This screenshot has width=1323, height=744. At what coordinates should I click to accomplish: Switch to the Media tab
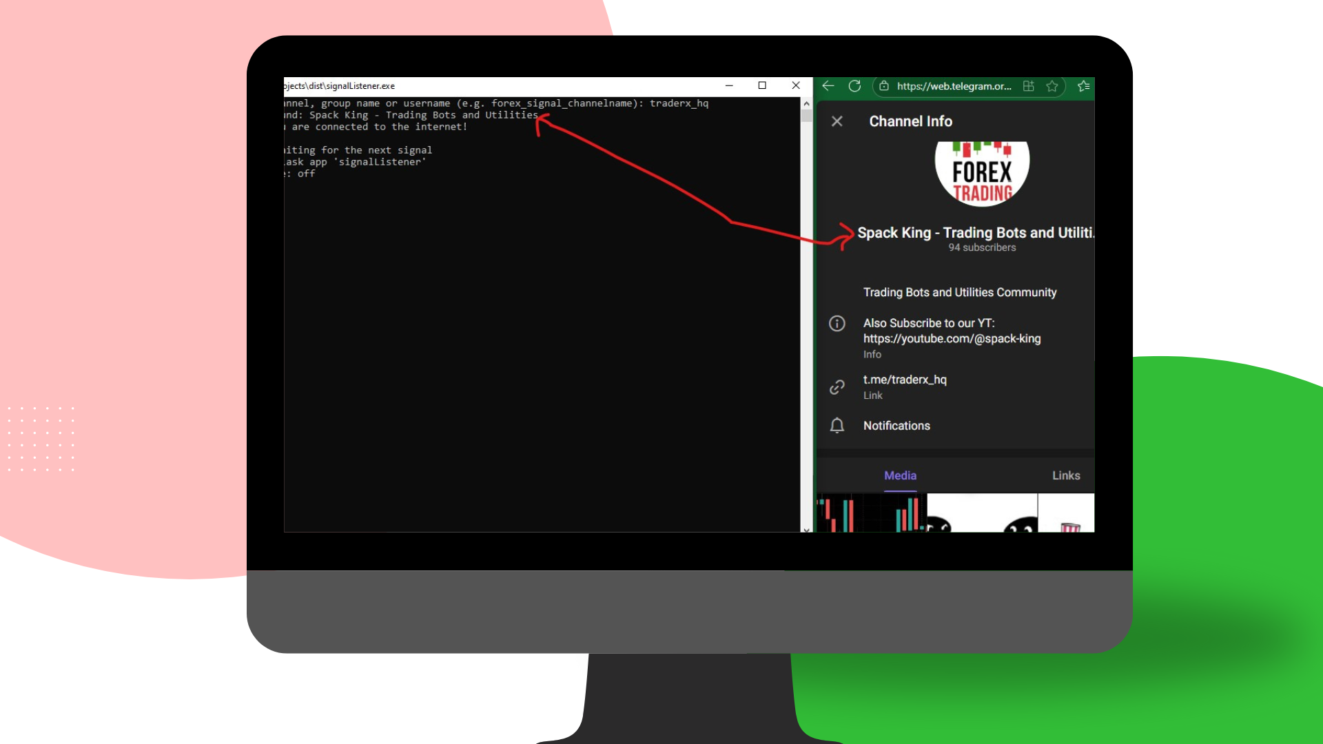tap(900, 475)
